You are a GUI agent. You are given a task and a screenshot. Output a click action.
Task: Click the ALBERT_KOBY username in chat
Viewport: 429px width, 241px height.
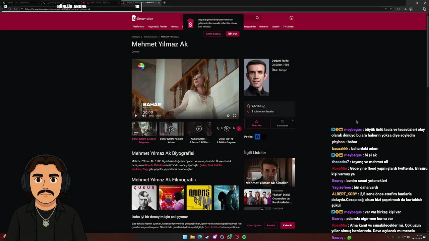(x=345, y=194)
